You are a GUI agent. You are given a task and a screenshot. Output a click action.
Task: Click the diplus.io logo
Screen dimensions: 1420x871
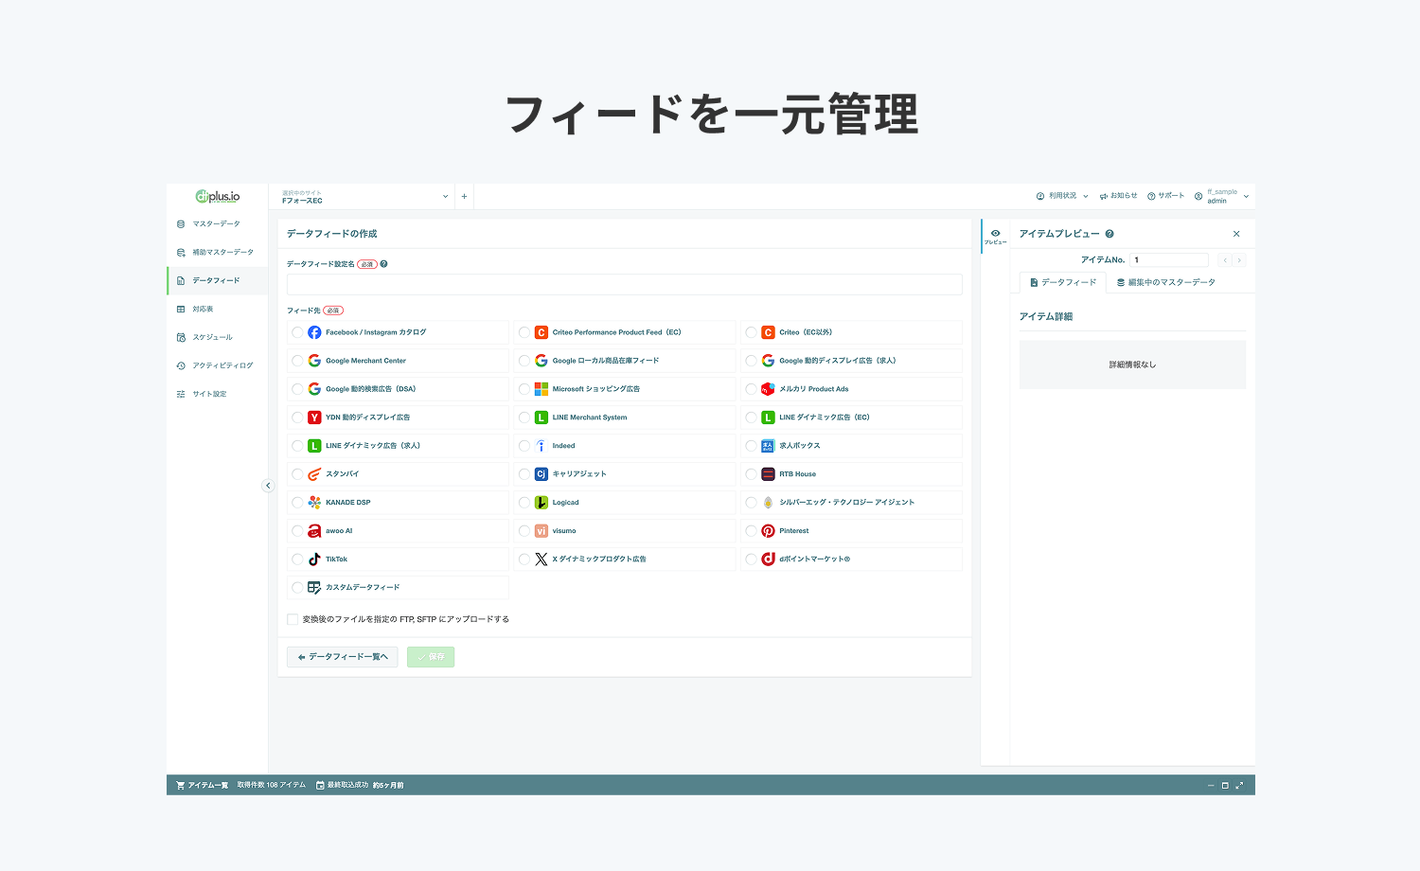tap(217, 196)
